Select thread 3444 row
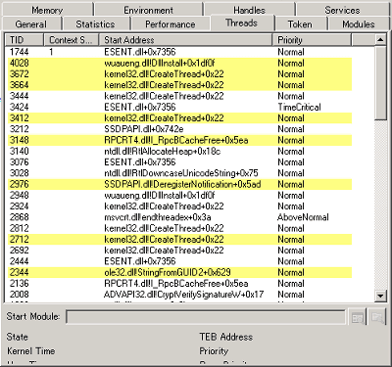The height and width of the screenshot is (367, 392). tap(179, 96)
